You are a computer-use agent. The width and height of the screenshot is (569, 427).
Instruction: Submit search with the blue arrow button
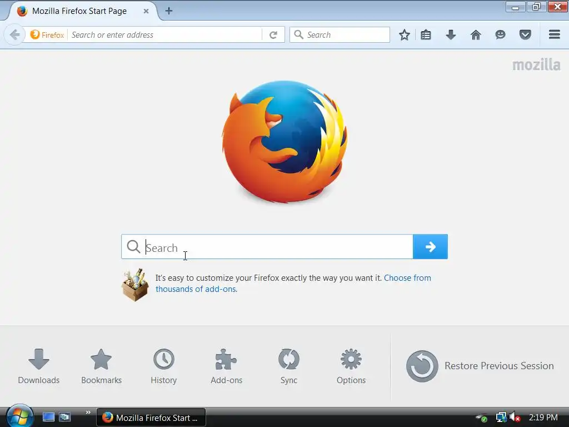(x=431, y=247)
